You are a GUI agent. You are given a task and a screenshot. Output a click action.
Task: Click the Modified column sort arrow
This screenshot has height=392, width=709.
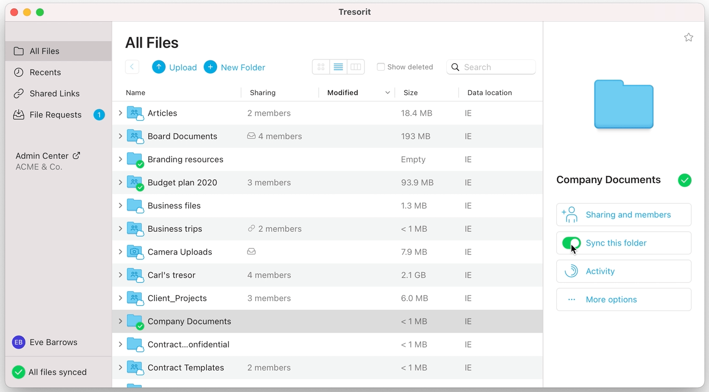(388, 93)
